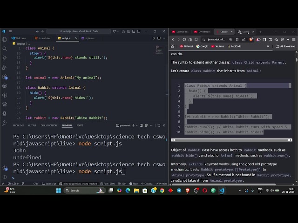Click the Brave Shields lion icon

[251, 39]
